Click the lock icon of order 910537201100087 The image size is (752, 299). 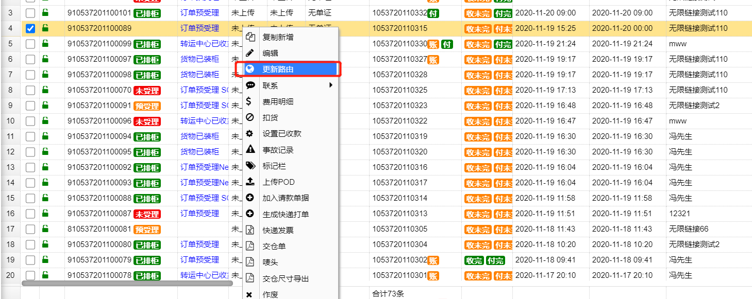pyautogui.click(x=45, y=213)
